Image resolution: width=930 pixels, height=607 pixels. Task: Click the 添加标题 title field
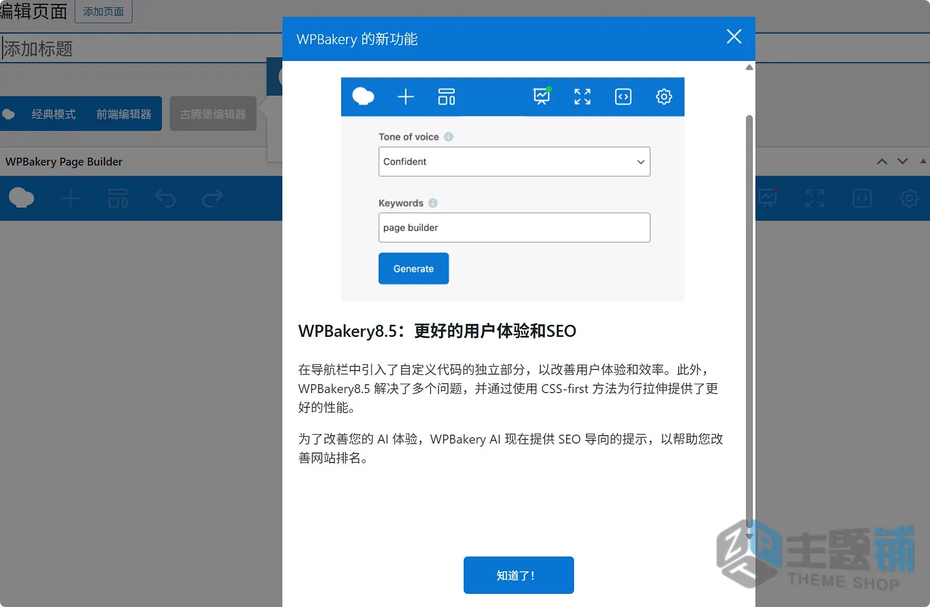point(141,48)
